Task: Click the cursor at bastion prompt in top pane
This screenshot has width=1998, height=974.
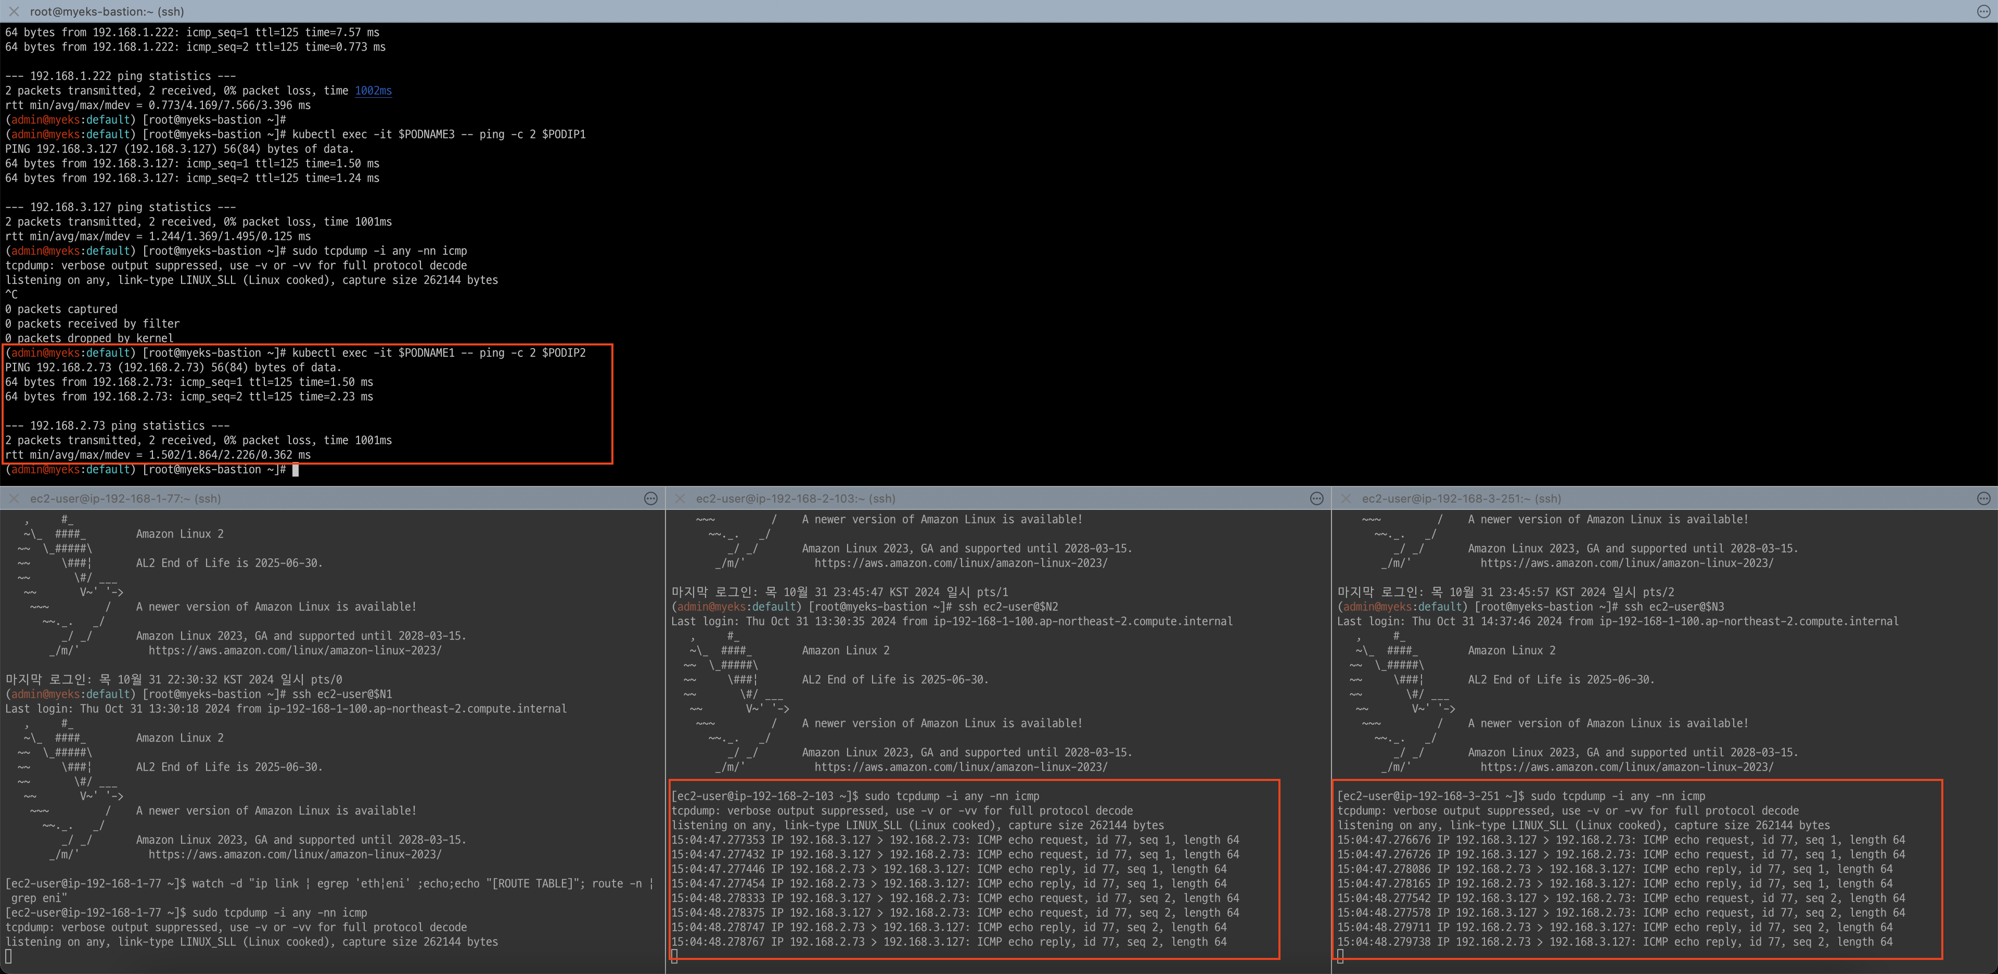Action: (x=296, y=470)
